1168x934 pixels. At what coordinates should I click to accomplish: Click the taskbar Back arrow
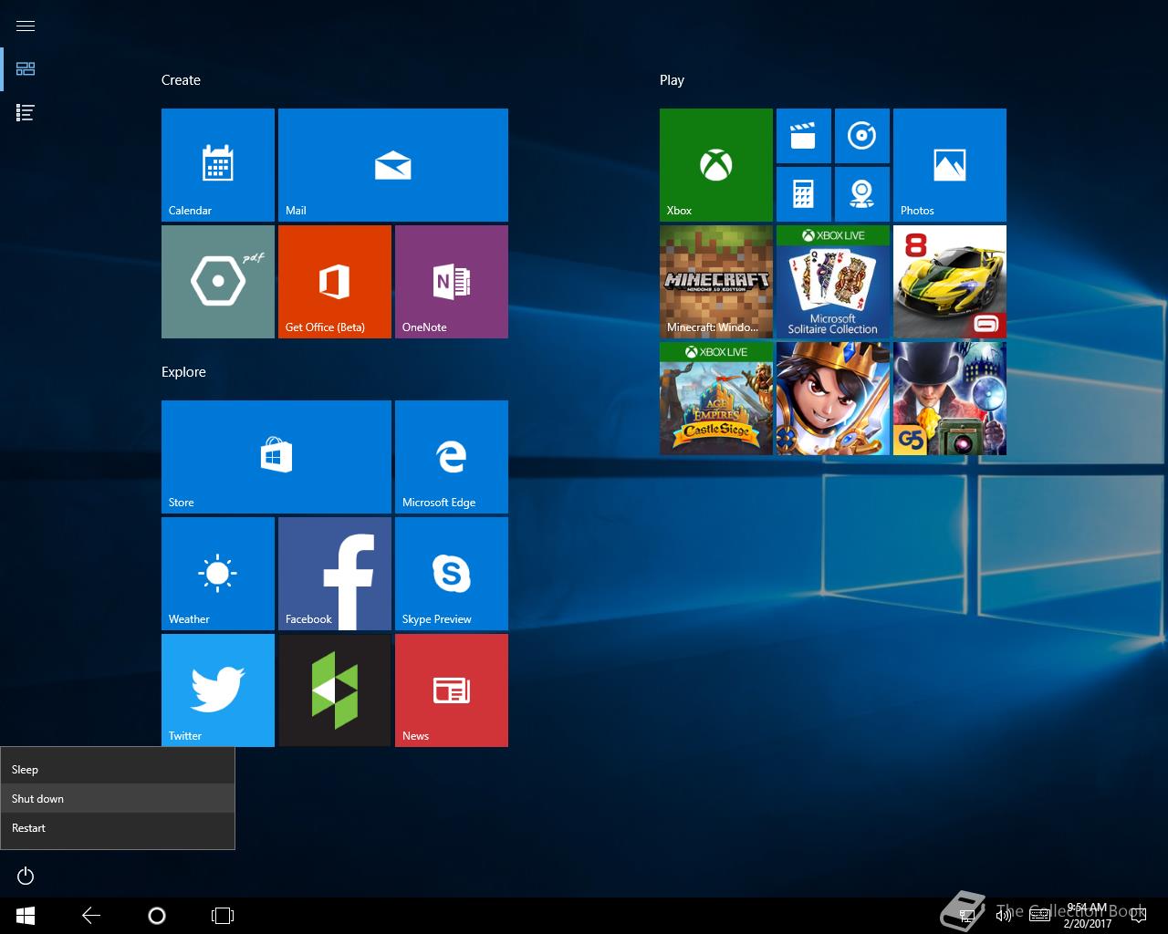pos(91,916)
